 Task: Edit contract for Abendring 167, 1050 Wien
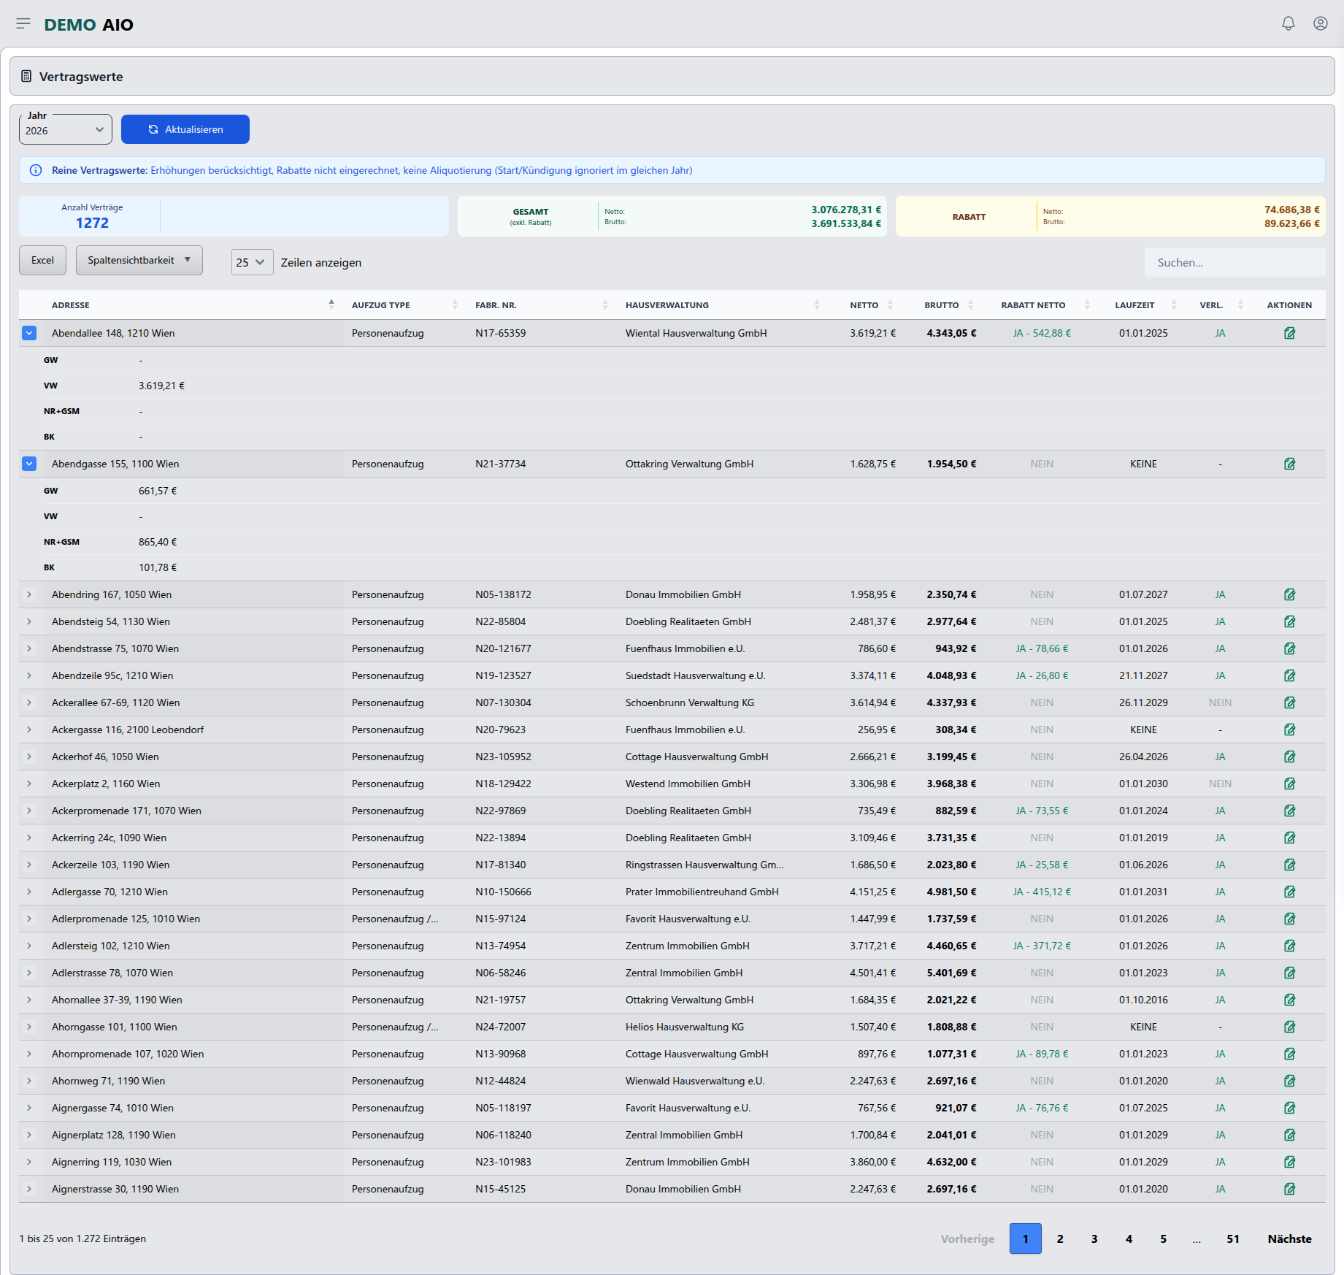pyautogui.click(x=1290, y=594)
